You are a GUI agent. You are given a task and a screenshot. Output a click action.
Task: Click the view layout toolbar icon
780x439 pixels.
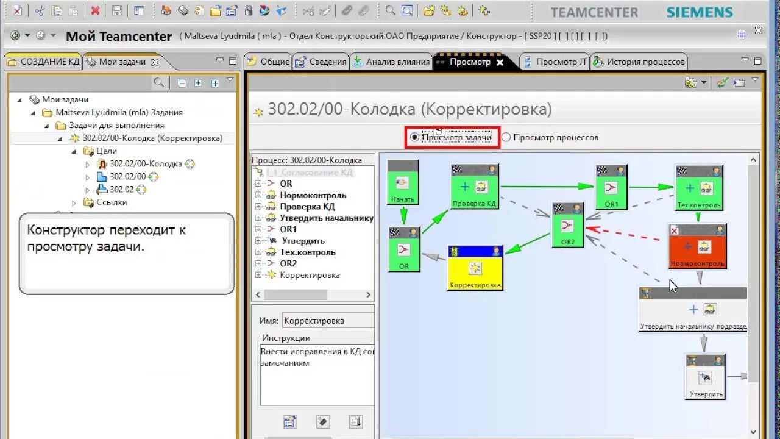click(140, 10)
